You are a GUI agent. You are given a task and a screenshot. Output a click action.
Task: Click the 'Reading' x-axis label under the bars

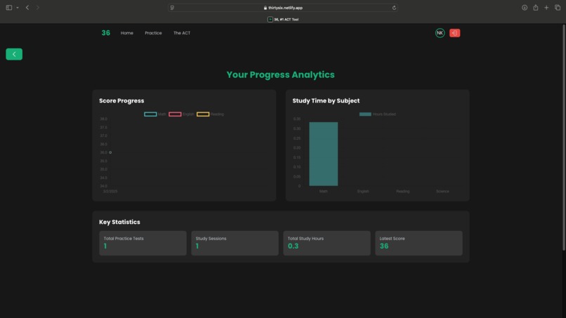coord(403,192)
